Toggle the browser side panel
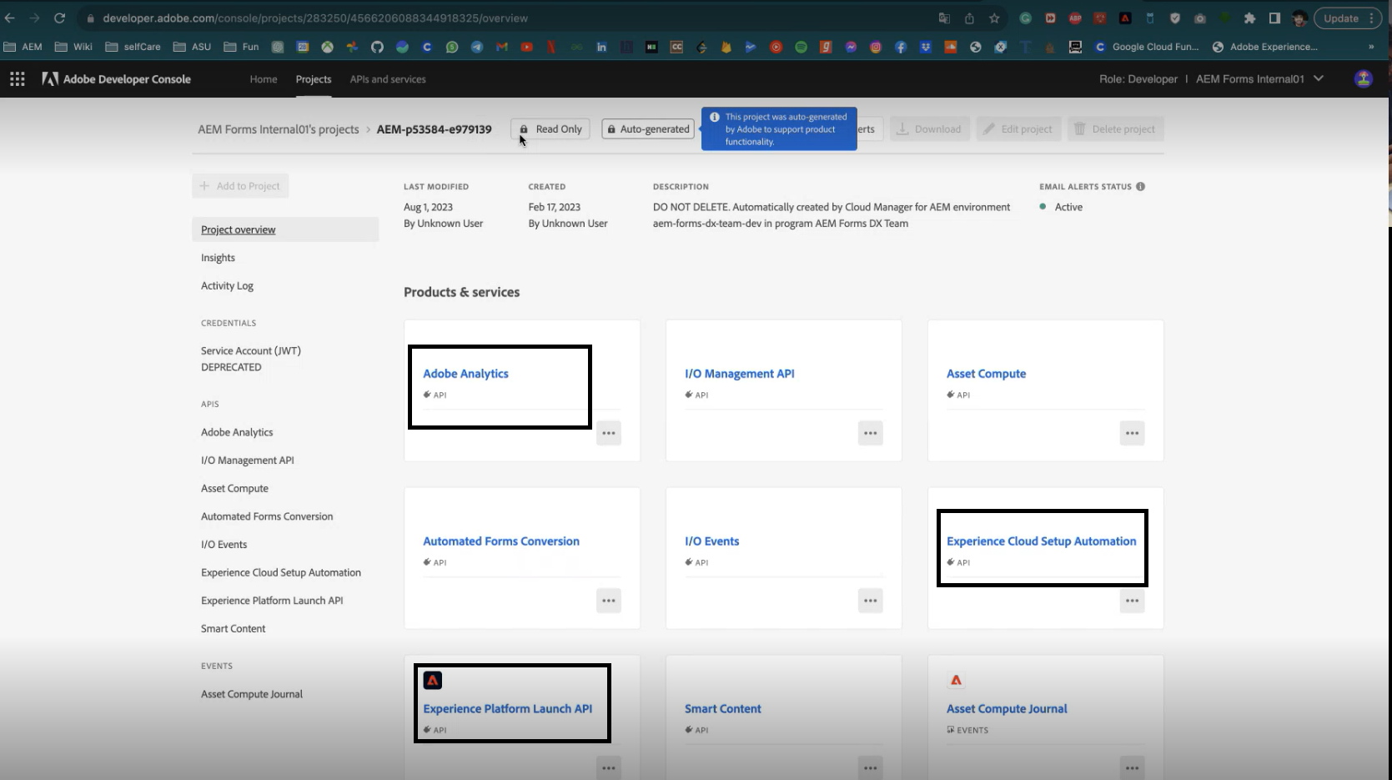 1274,18
